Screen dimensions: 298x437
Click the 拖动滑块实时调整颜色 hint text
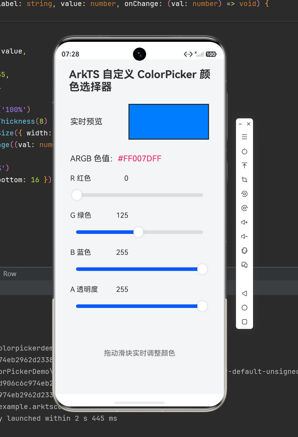(x=140, y=353)
